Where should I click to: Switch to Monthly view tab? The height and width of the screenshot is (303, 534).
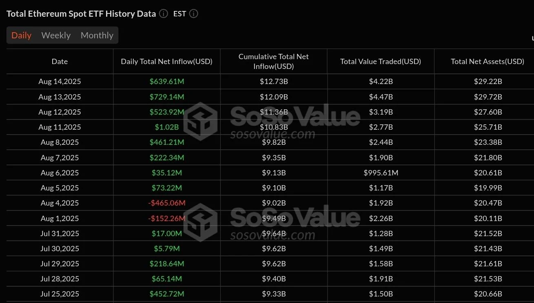tap(97, 35)
